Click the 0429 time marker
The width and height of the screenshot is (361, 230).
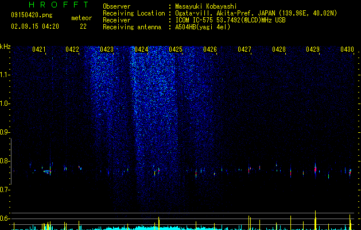point(313,49)
